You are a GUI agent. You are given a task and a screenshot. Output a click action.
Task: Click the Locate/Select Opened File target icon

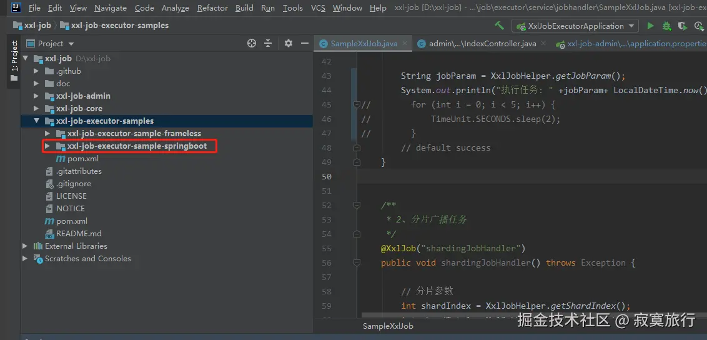(x=252, y=43)
